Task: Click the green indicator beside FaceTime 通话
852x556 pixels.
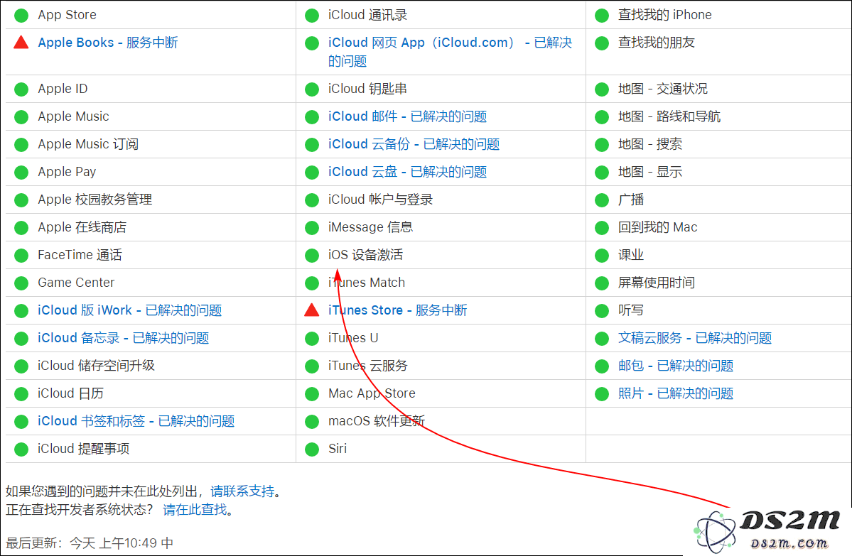Action: pyautogui.click(x=21, y=255)
